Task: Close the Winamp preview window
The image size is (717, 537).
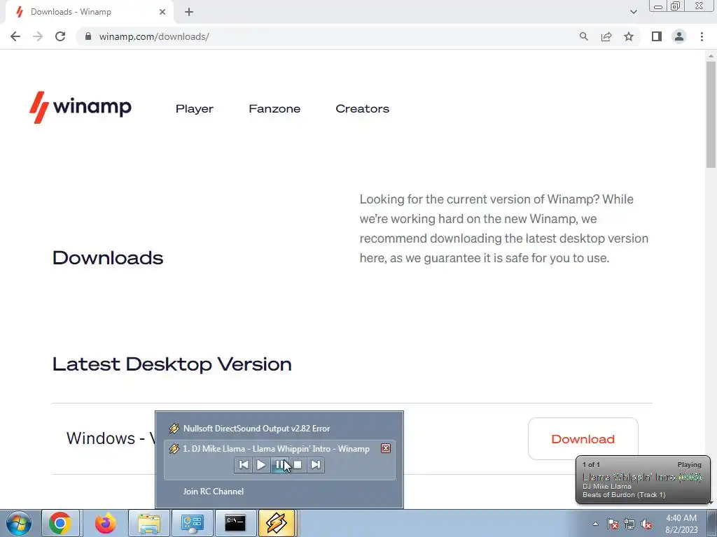Action: 386,448
